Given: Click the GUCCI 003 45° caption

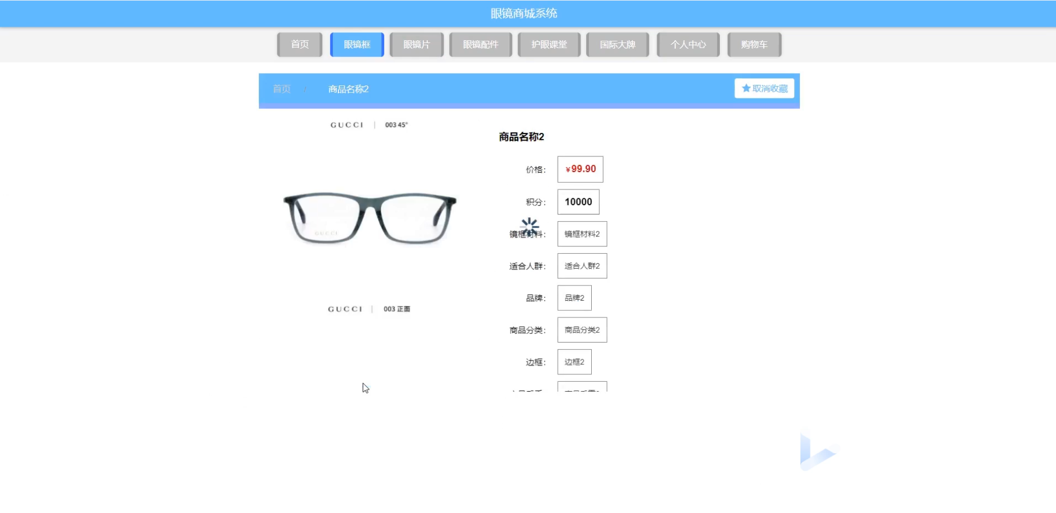Looking at the screenshot, I should pyautogui.click(x=369, y=125).
